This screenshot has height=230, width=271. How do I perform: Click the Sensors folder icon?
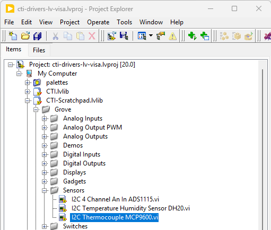54,190
